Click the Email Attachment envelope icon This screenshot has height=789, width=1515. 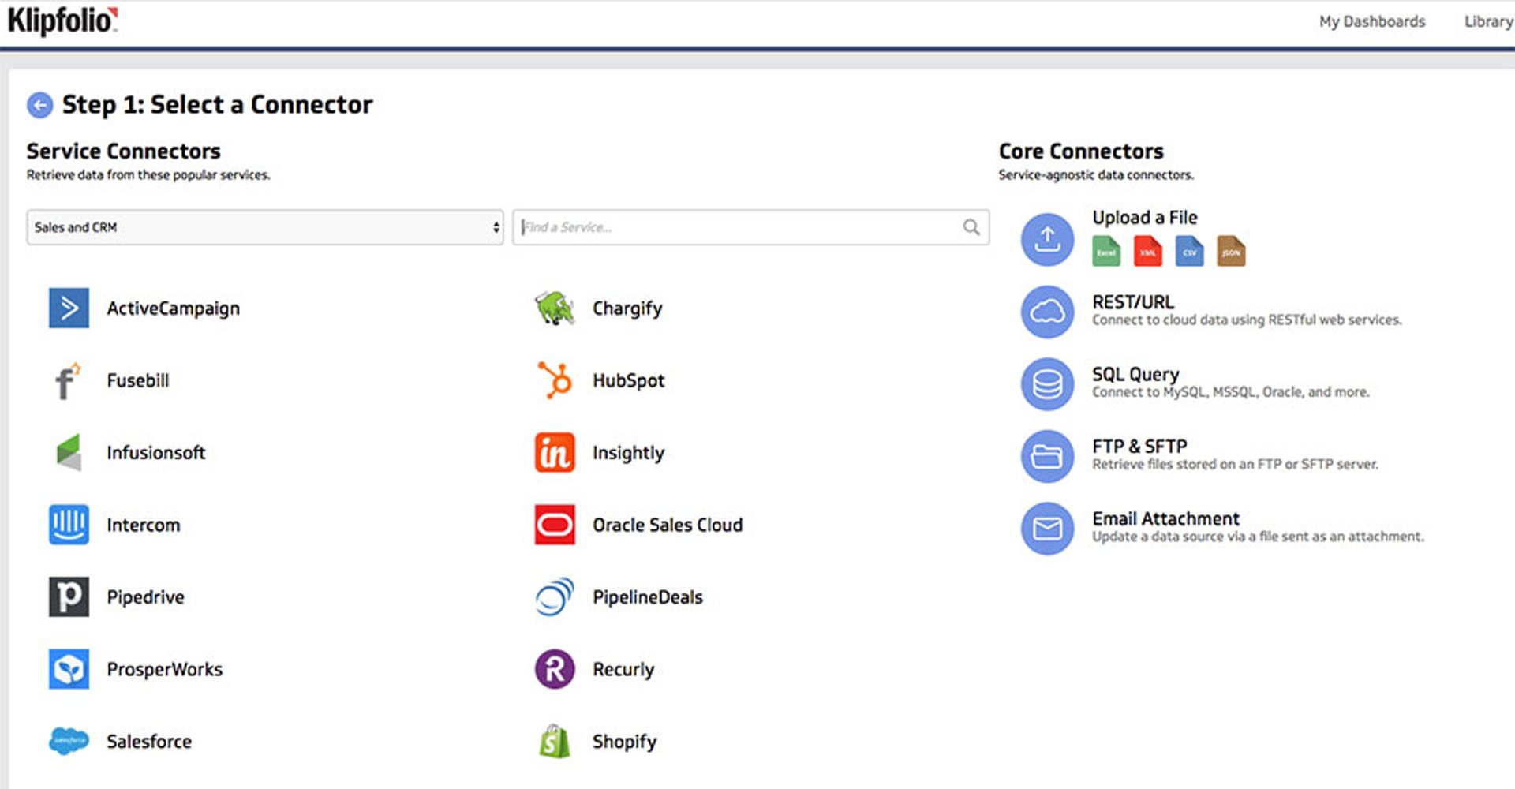(x=1047, y=529)
